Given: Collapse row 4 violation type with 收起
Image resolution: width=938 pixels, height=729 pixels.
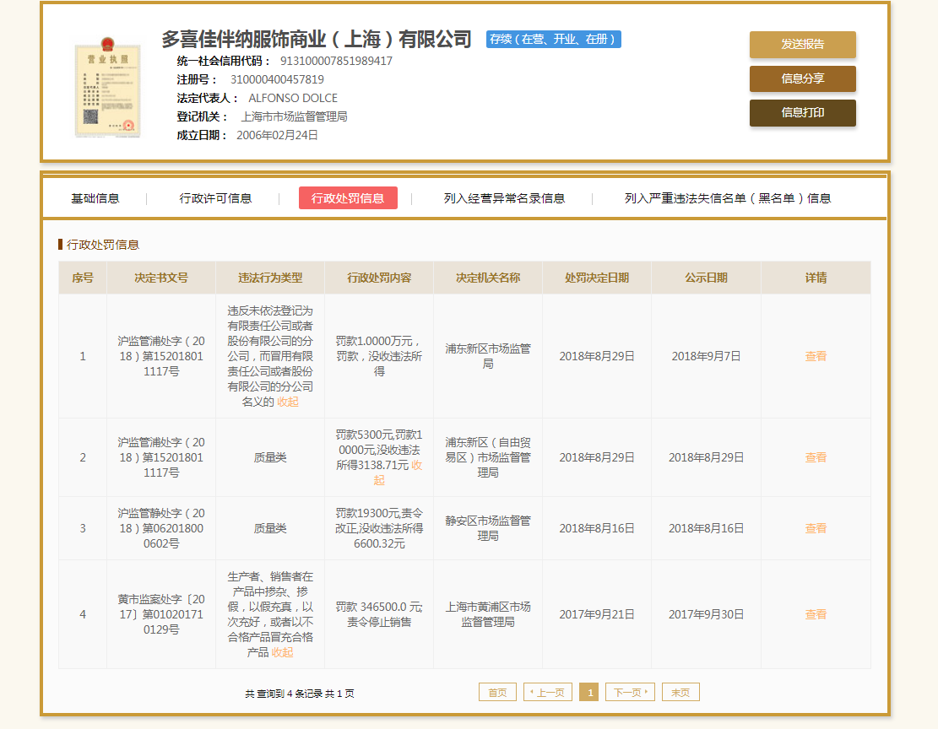Looking at the screenshot, I should coord(282,652).
